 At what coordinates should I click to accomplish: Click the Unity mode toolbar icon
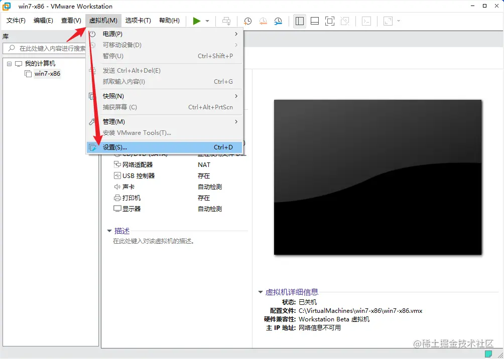pos(345,21)
